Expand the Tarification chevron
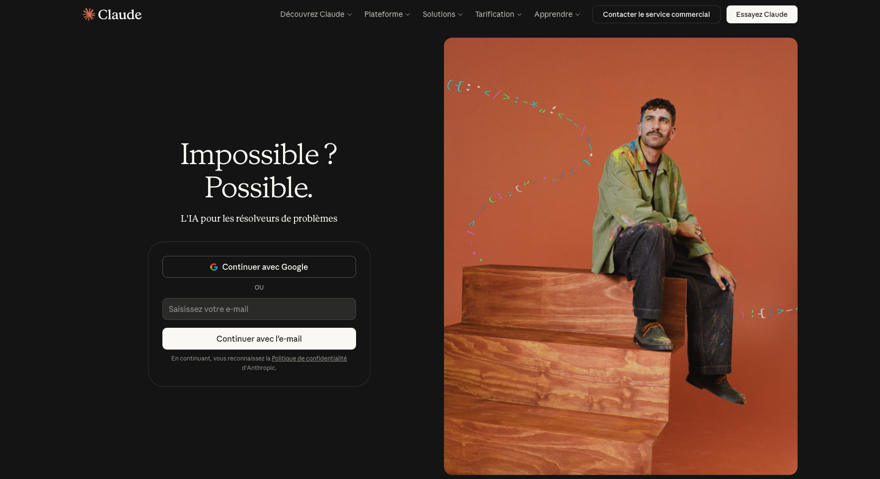 (519, 14)
